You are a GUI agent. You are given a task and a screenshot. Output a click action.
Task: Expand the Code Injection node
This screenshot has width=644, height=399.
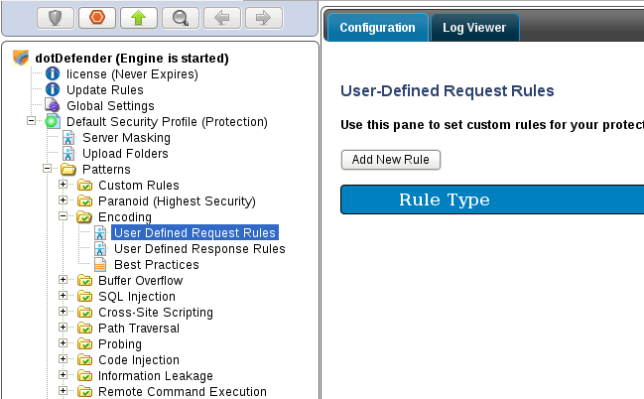click(x=63, y=359)
